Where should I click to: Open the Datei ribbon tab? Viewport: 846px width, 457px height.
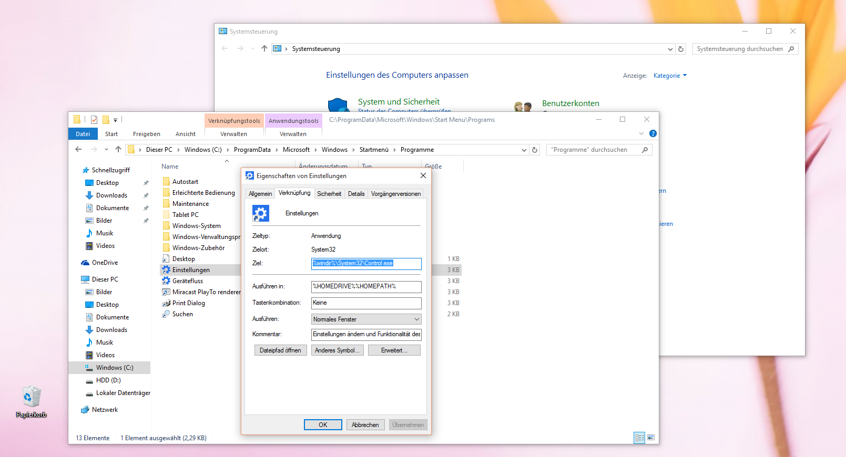[83, 134]
